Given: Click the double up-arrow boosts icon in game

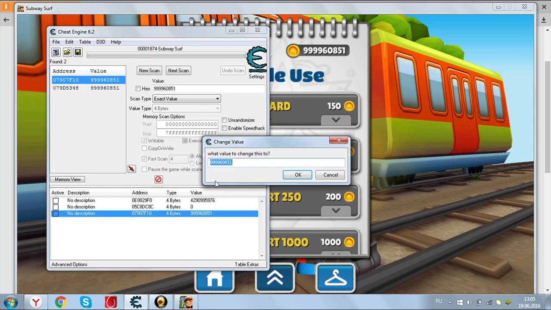Looking at the screenshot, I should click(x=275, y=279).
